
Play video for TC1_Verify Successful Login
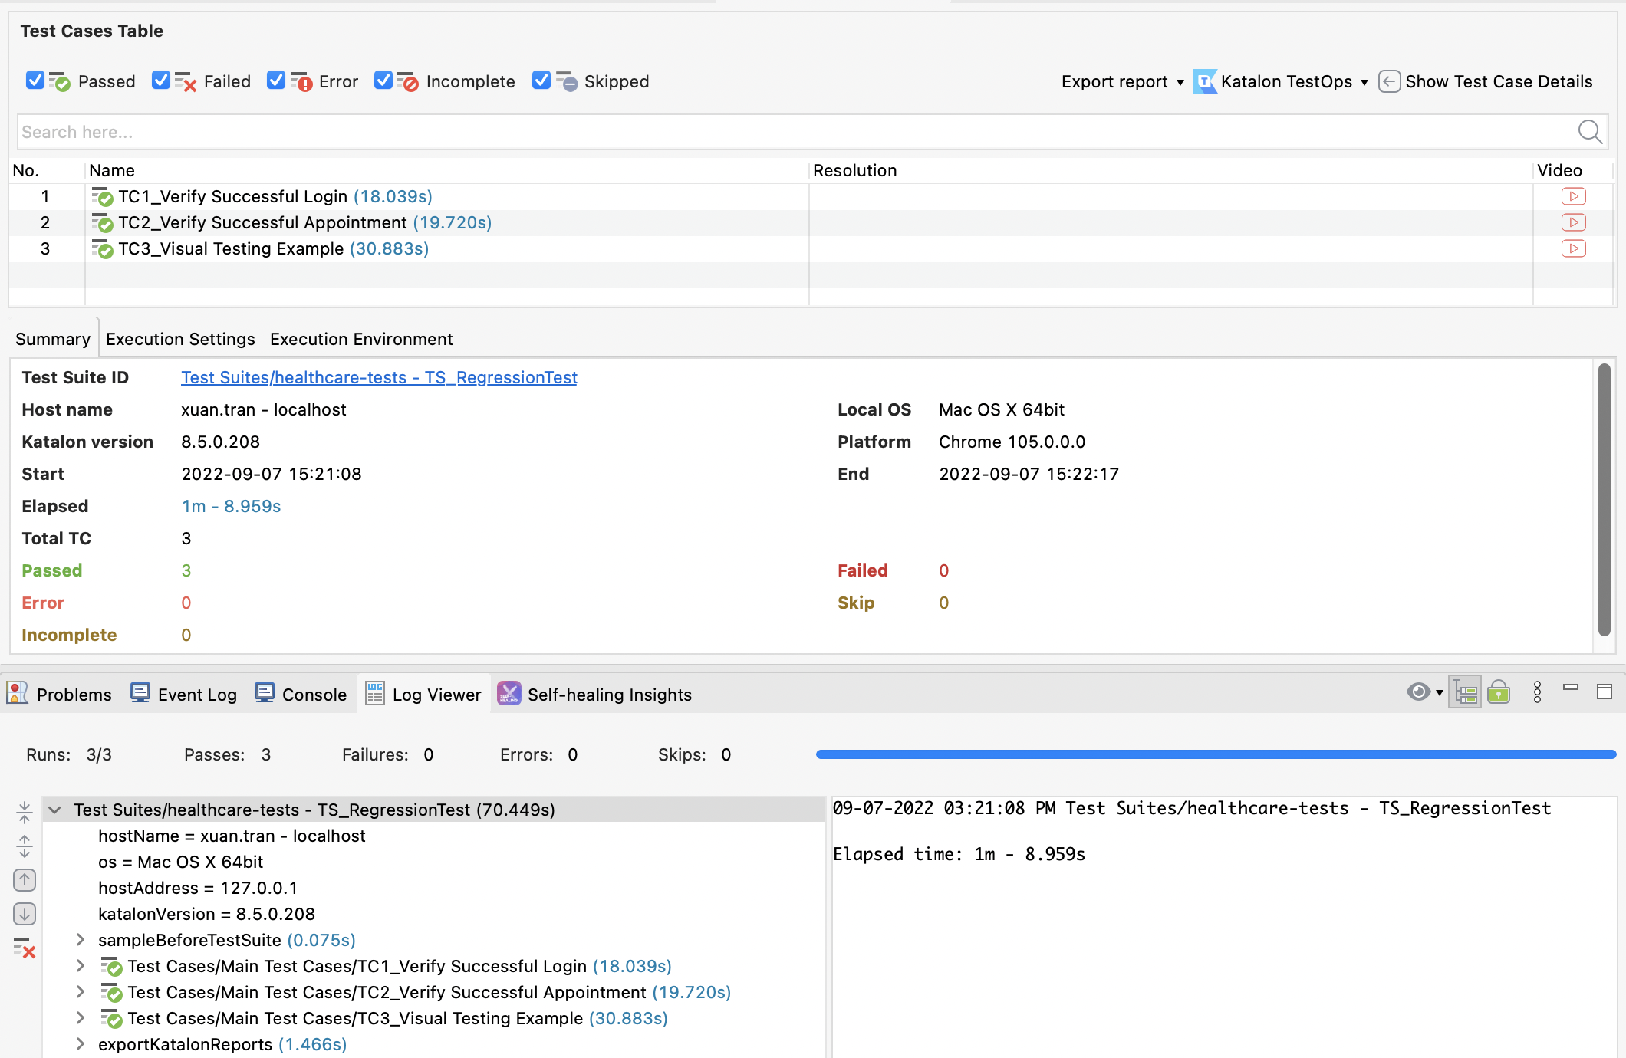pyautogui.click(x=1573, y=196)
